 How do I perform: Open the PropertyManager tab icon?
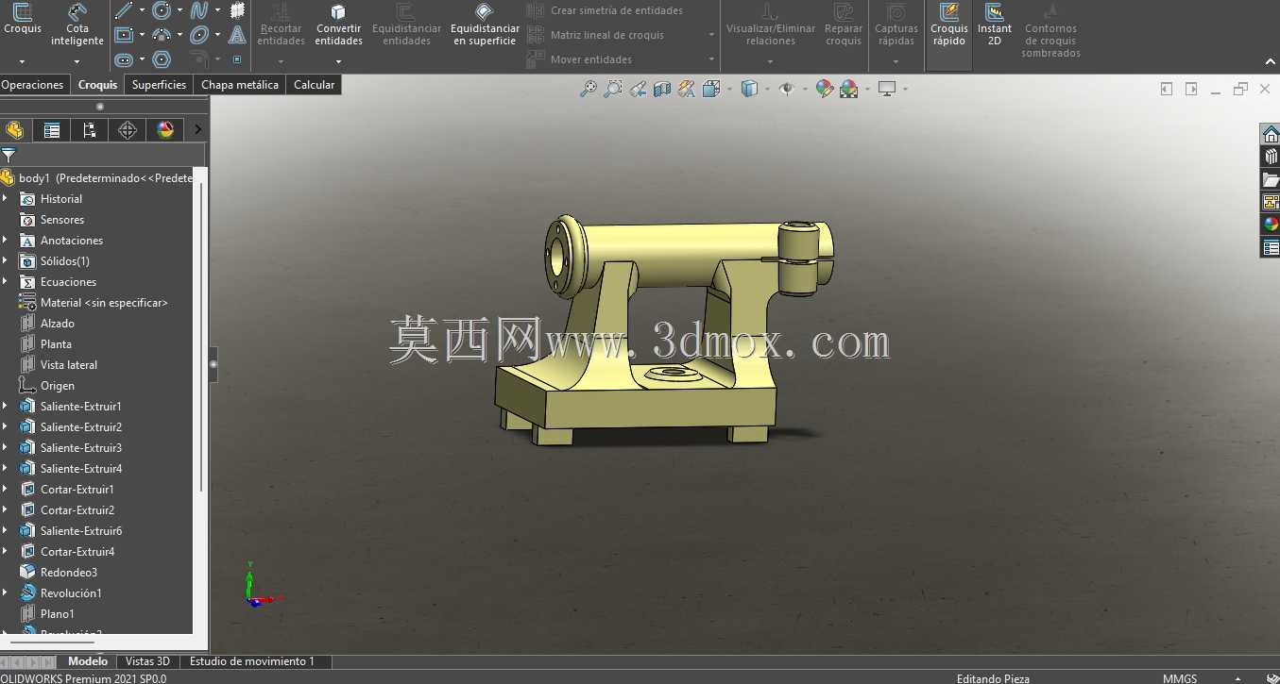point(52,130)
